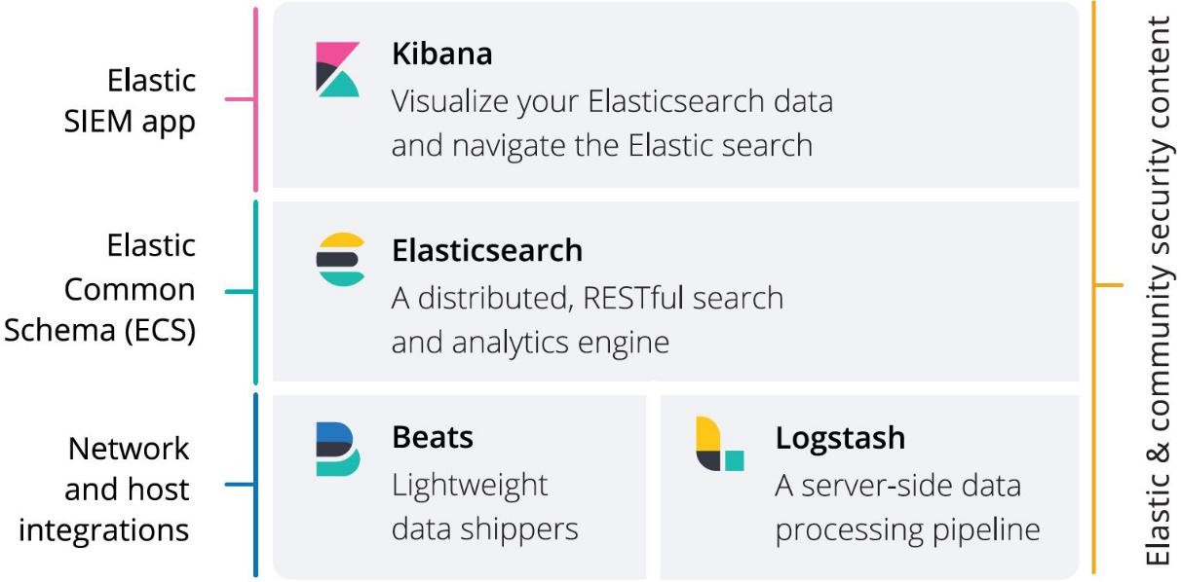
Task: Click the Elasticsearch heading text
Action: click(x=486, y=250)
